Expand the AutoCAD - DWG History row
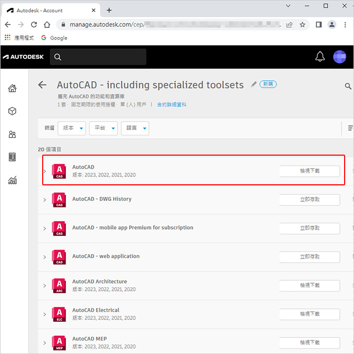 [45, 200]
